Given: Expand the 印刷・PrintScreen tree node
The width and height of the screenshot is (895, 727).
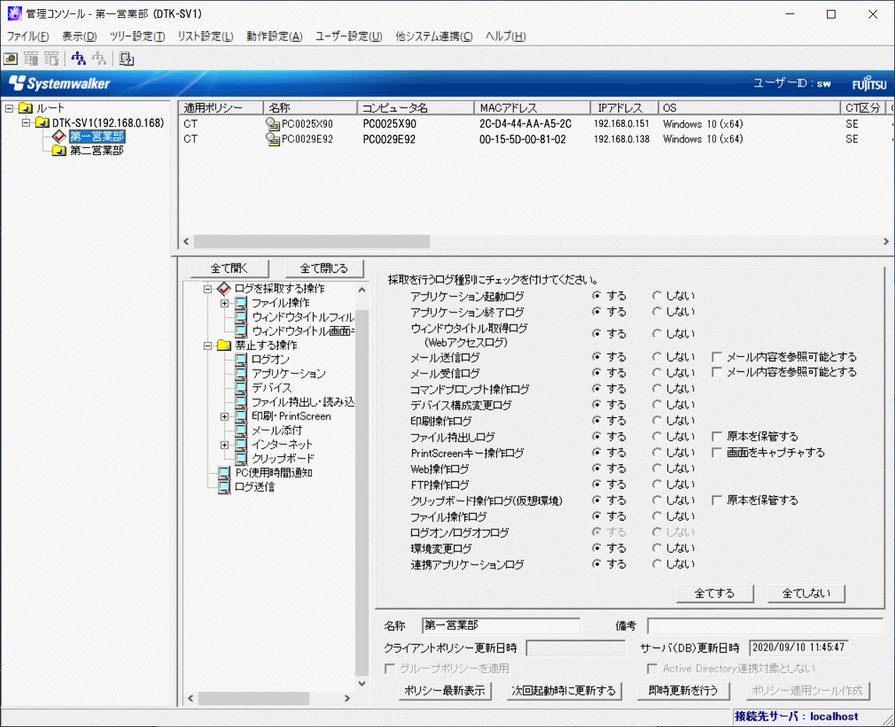Looking at the screenshot, I should click(224, 417).
